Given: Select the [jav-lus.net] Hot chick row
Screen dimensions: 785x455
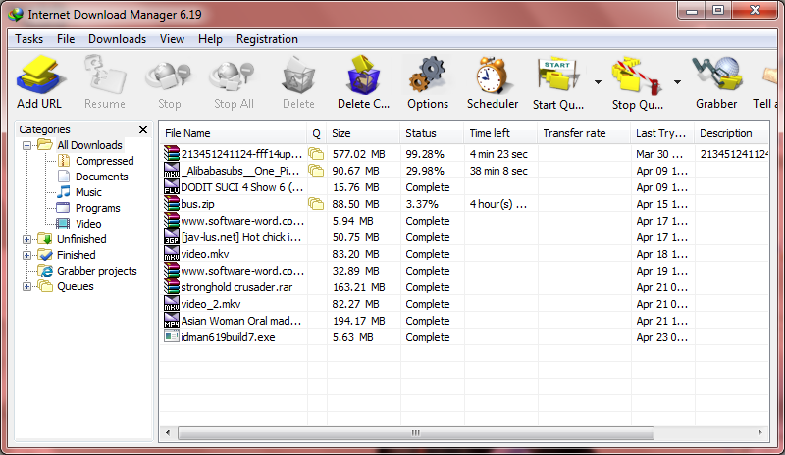Looking at the screenshot, I should coord(465,237).
